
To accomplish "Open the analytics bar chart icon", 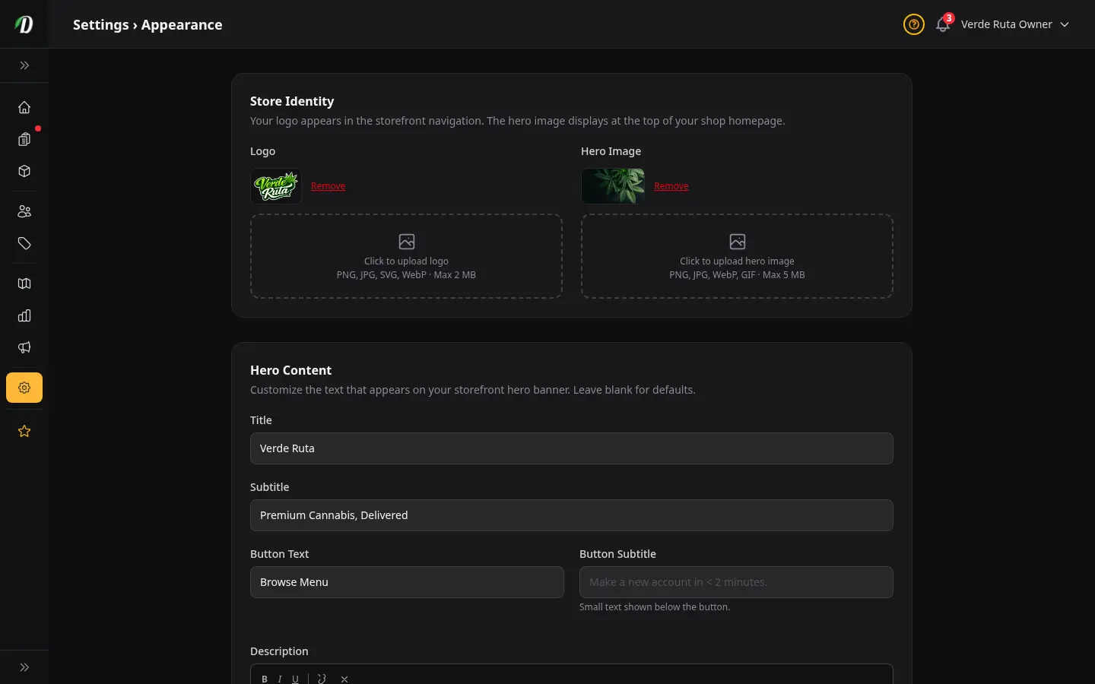I will tap(24, 315).
